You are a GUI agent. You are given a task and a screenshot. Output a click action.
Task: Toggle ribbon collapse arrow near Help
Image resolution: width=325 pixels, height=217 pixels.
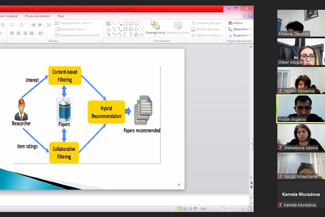(244, 16)
